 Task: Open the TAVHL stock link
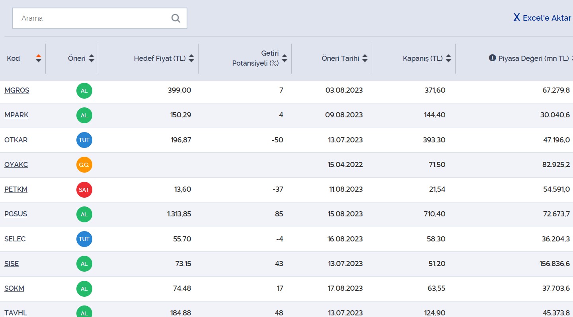pos(16,313)
